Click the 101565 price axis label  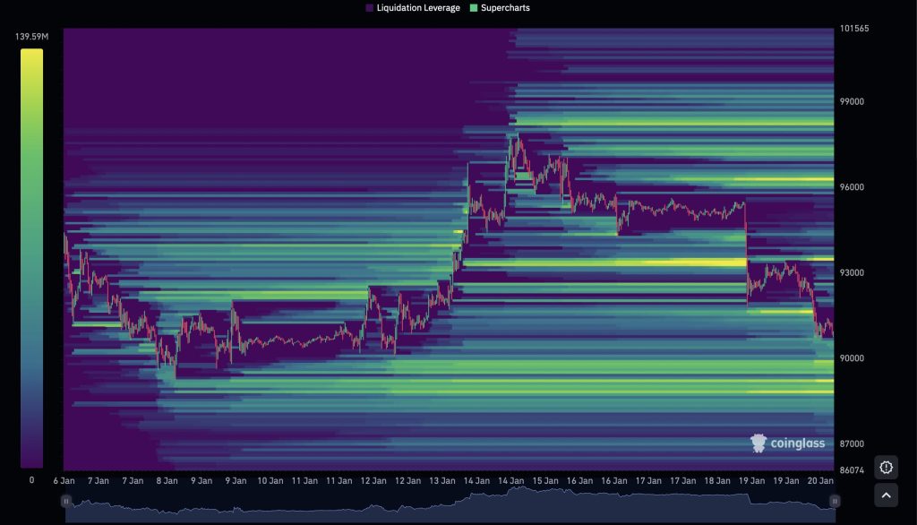[x=854, y=28]
